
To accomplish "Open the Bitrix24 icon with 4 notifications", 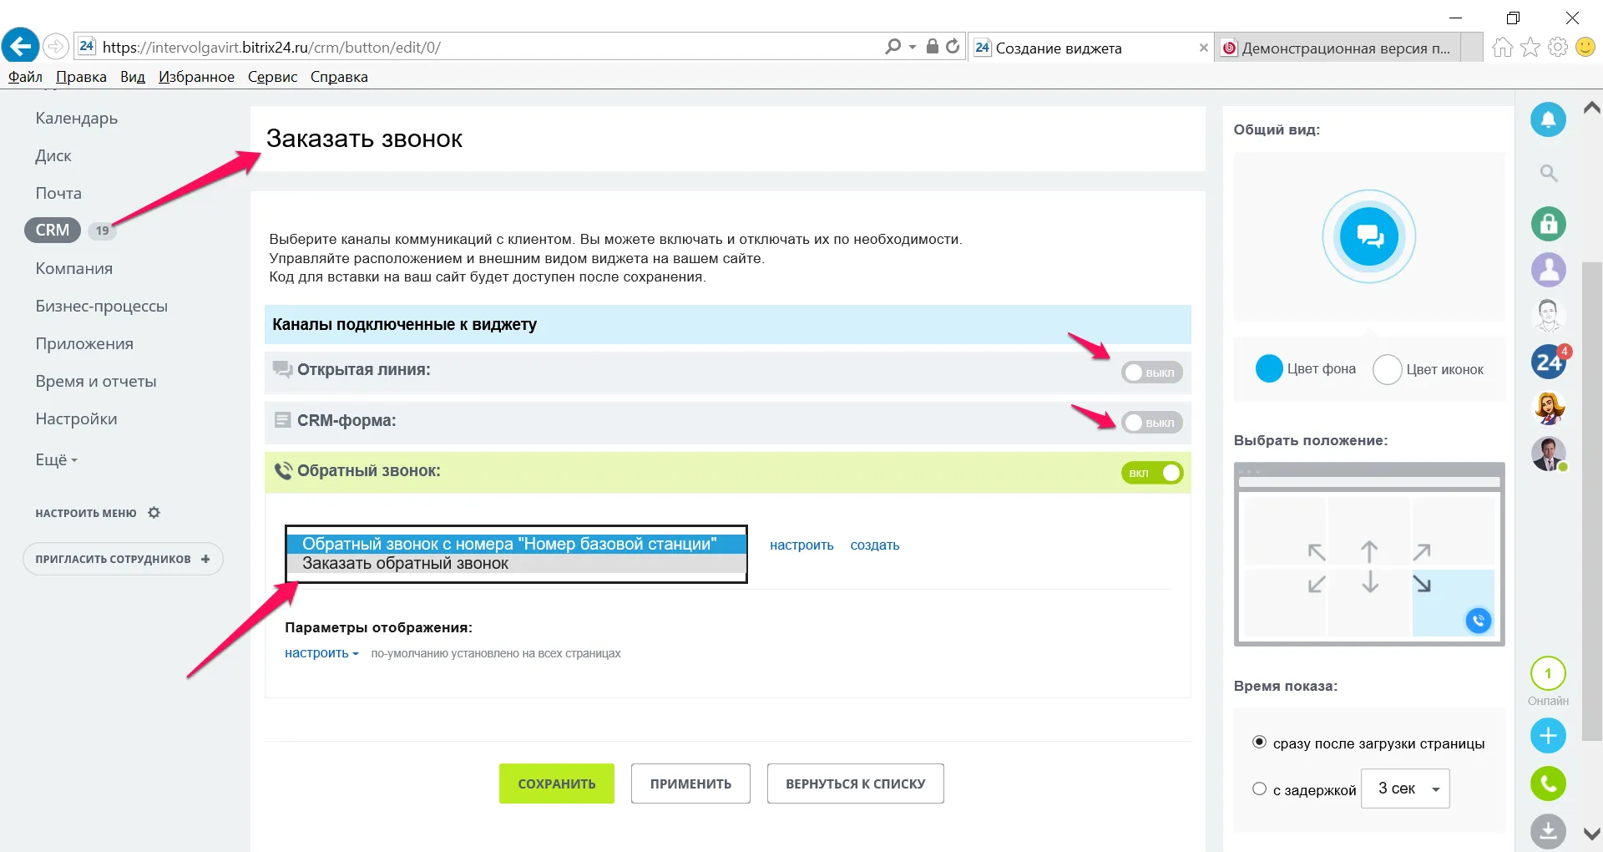I will pos(1548,362).
